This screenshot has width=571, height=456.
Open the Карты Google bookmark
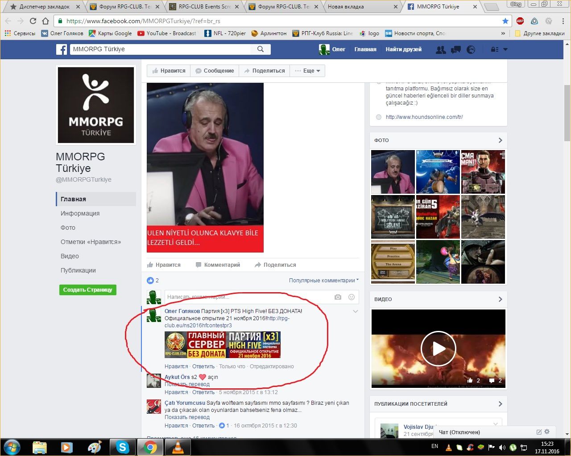(110, 33)
